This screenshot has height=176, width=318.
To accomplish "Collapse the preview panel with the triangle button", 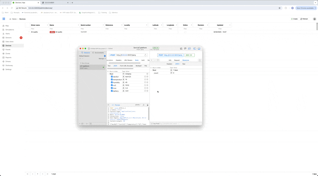I will (x=108, y=105).
